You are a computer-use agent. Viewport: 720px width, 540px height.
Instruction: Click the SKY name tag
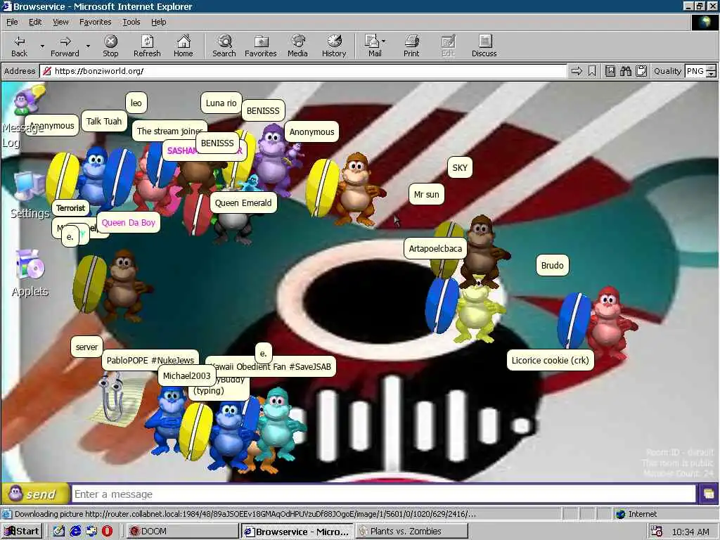click(x=460, y=167)
